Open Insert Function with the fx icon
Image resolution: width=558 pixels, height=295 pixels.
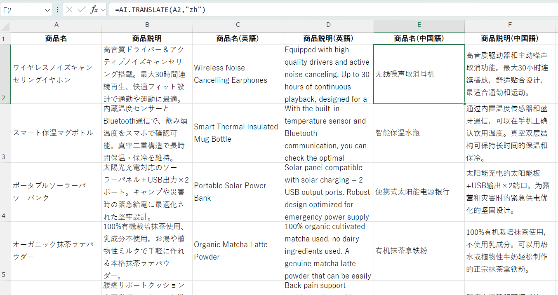(94, 9)
